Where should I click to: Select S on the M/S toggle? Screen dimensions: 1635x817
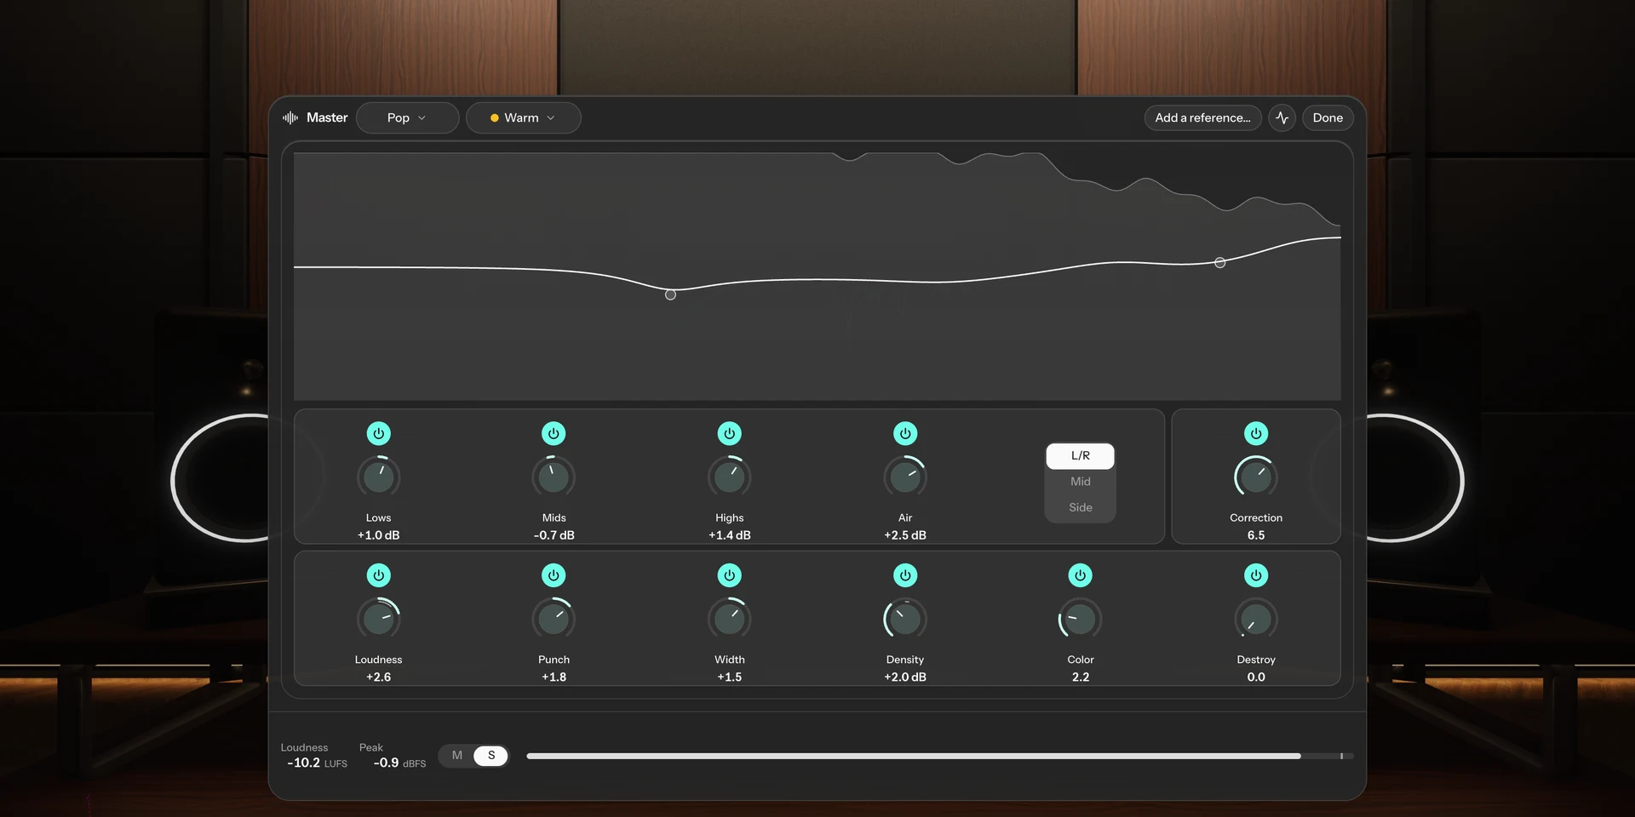coord(491,756)
